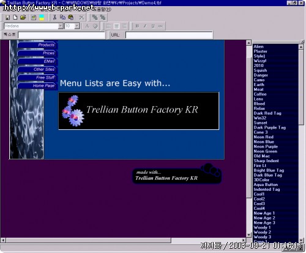The height and width of the screenshot is (253, 306).
Task: Choose the Danger style
Action: (x=261, y=75)
